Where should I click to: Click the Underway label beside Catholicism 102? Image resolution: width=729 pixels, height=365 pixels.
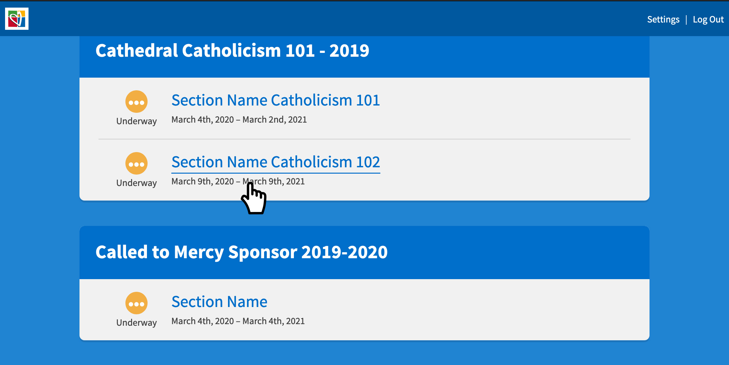(136, 183)
